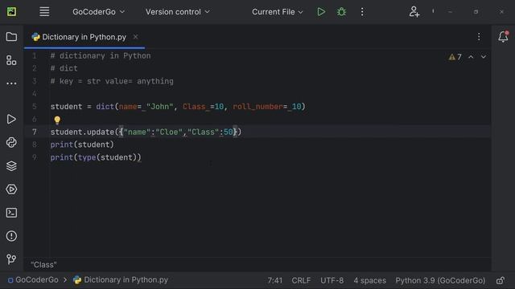The height and width of the screenshot is (289, 515).
Task: Open the Git version control tool window
Action: 11,259
